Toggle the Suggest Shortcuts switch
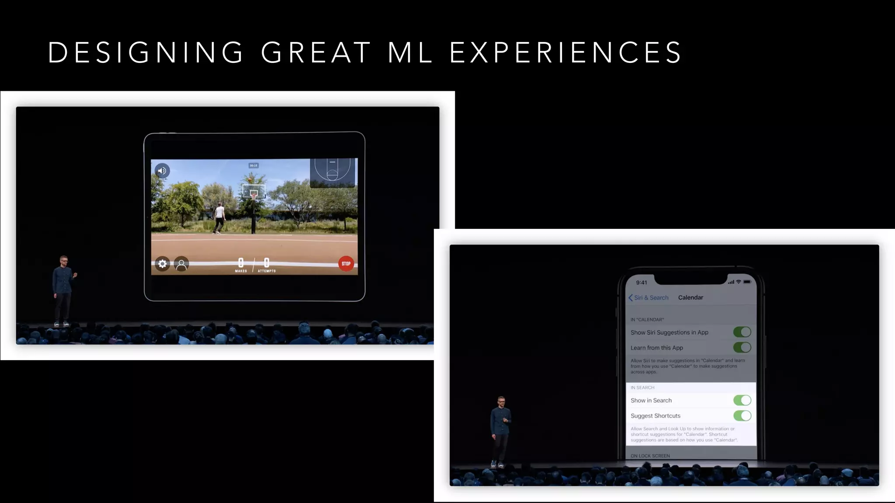The height and width of the screenshot is (503, 895). click(x=742, y=416)
